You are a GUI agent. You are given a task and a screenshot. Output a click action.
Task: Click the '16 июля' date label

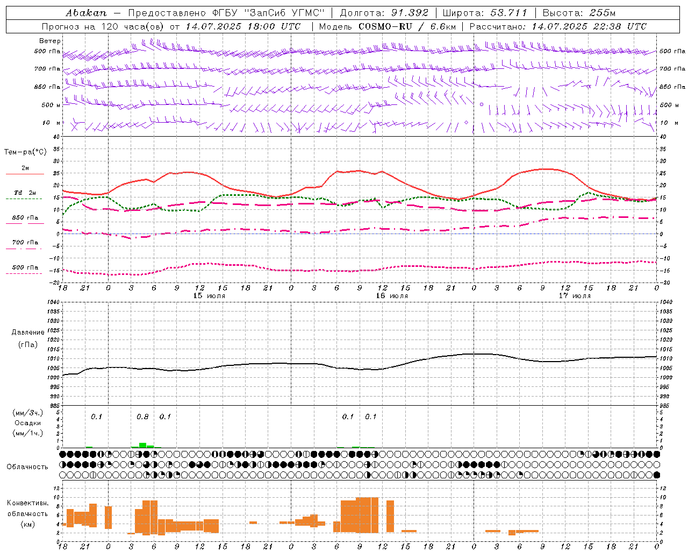click(392, 296)
